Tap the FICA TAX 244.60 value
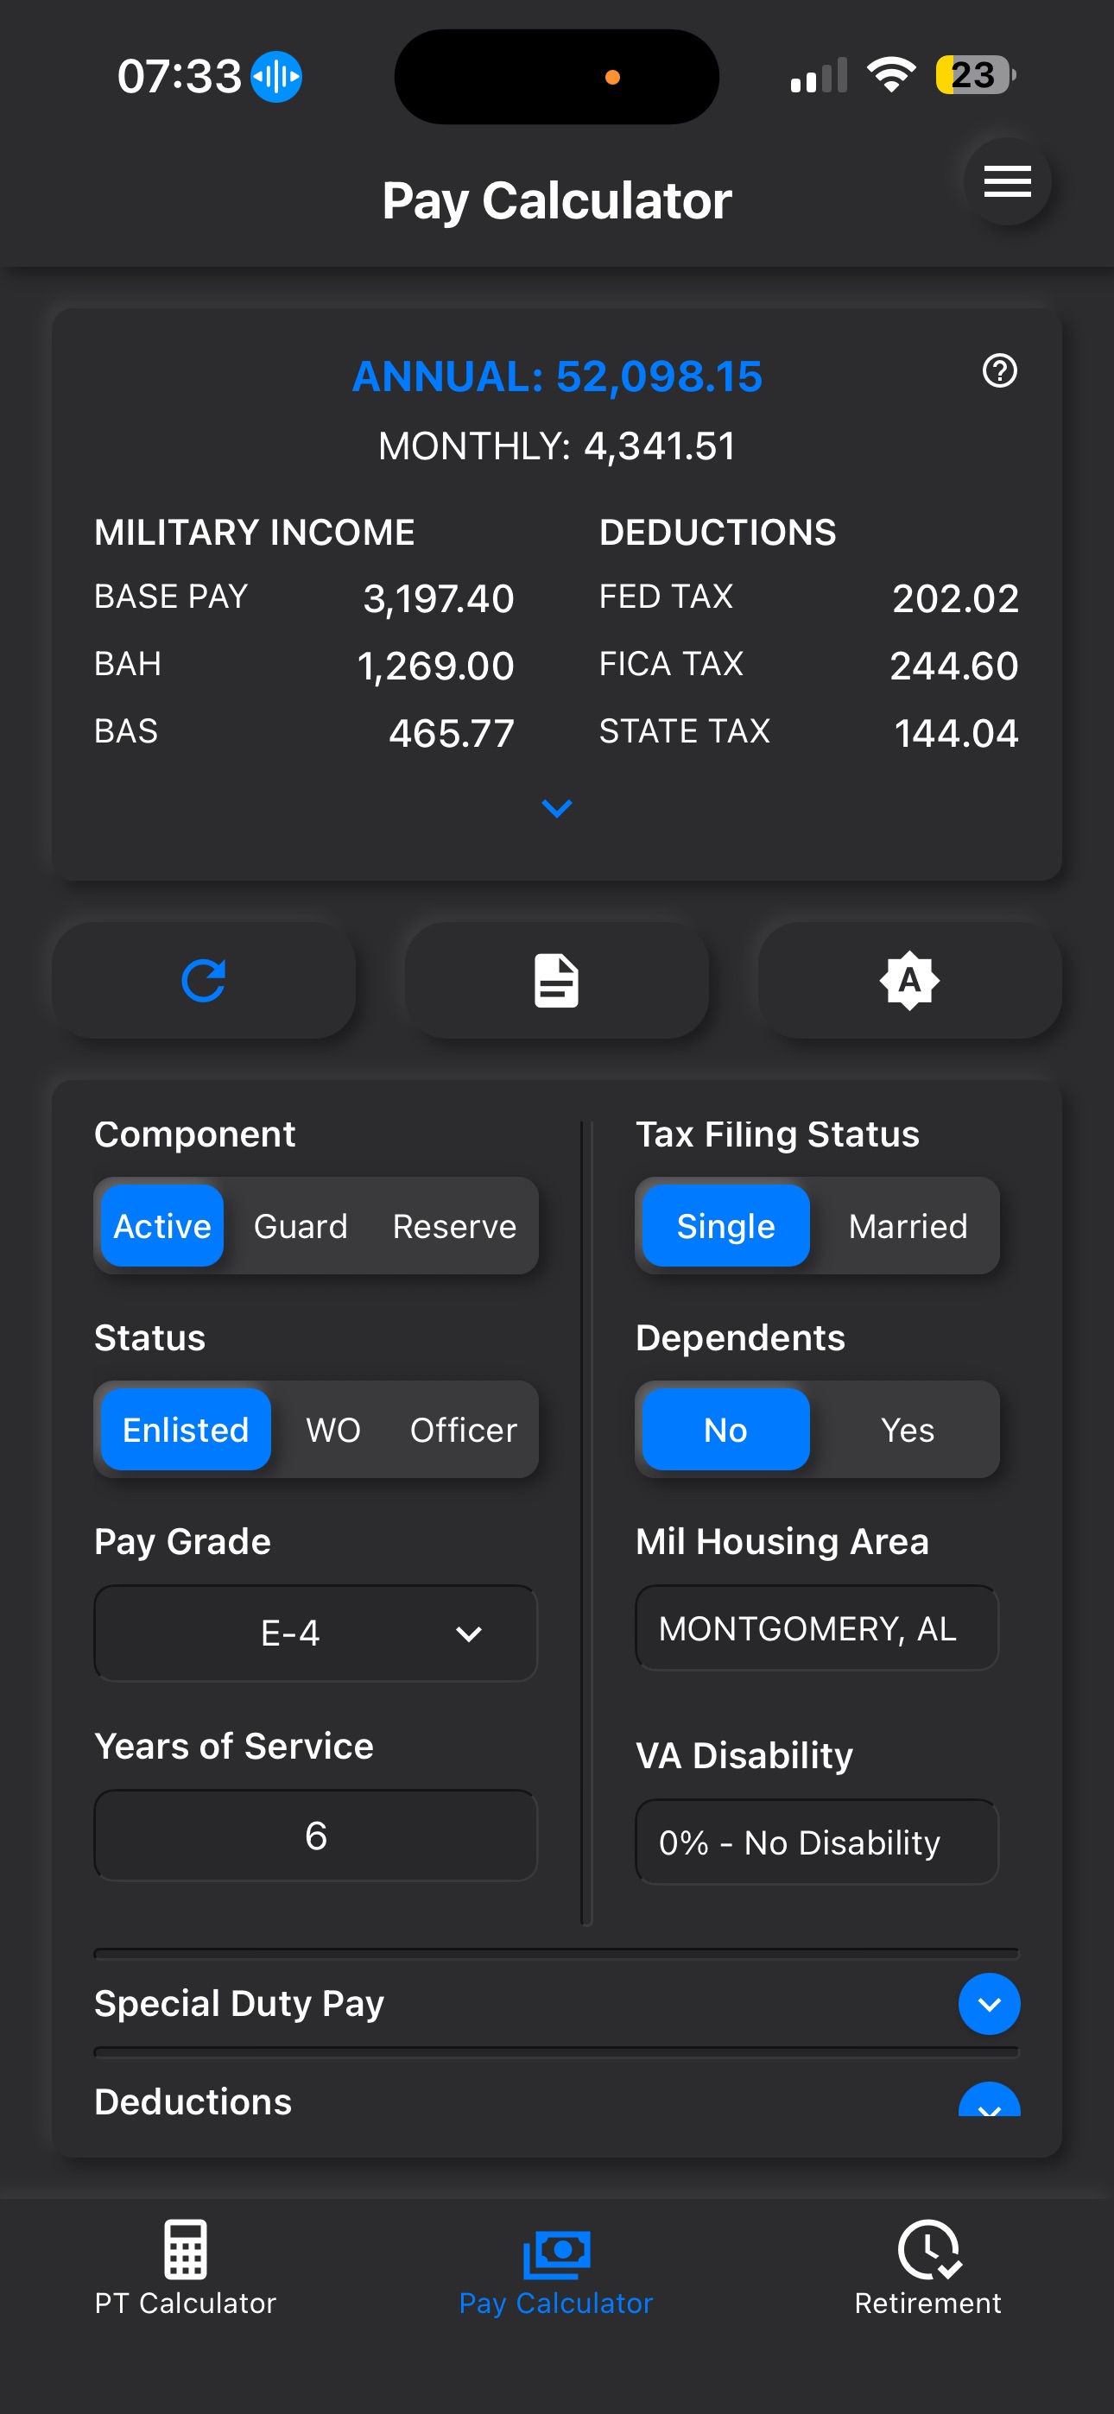This screenshot has width=1114, height=2414. [954, 667]
